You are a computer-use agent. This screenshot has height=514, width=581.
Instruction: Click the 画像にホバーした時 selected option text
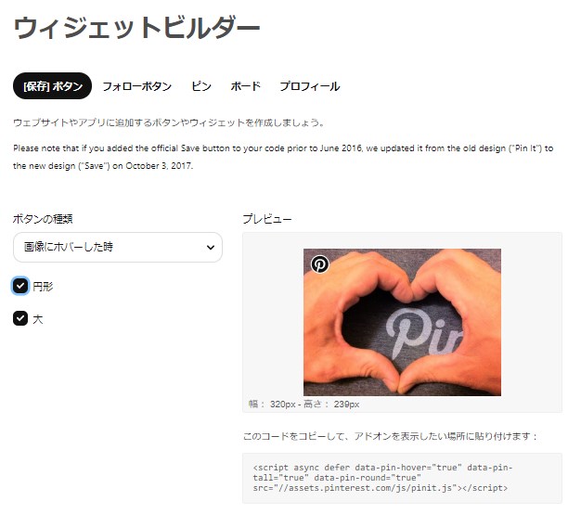[69, 247]
